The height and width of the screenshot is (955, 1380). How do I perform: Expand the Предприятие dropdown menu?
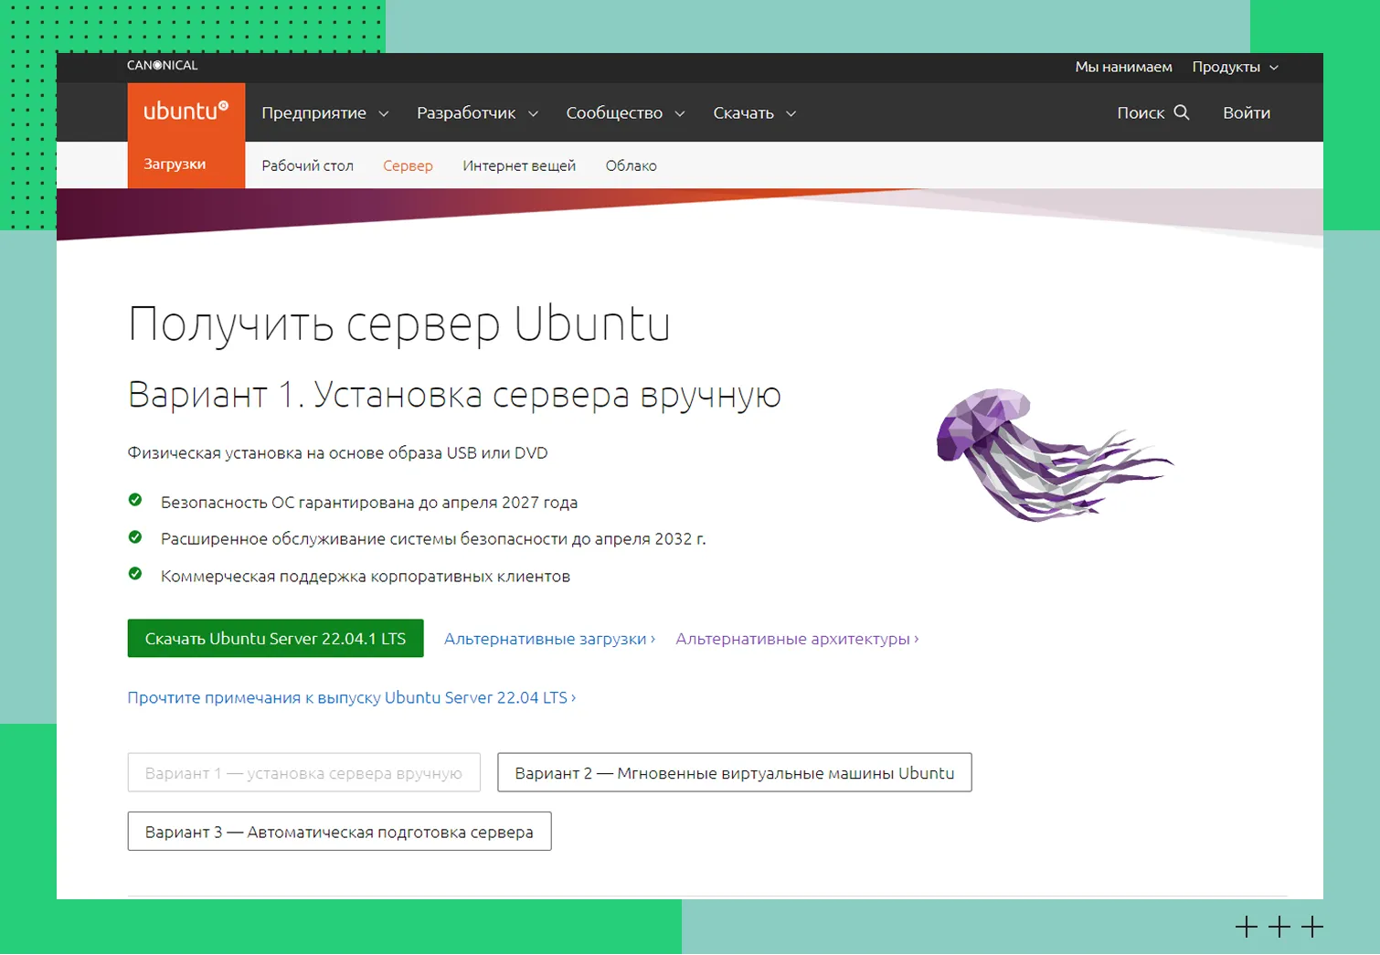[x=324, y=113]
